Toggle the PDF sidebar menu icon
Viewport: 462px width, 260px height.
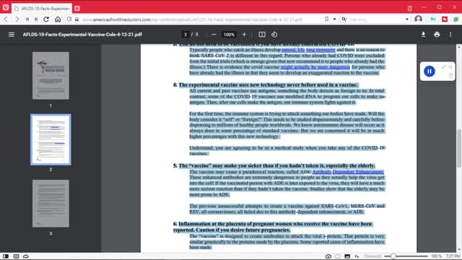(12, 35)
